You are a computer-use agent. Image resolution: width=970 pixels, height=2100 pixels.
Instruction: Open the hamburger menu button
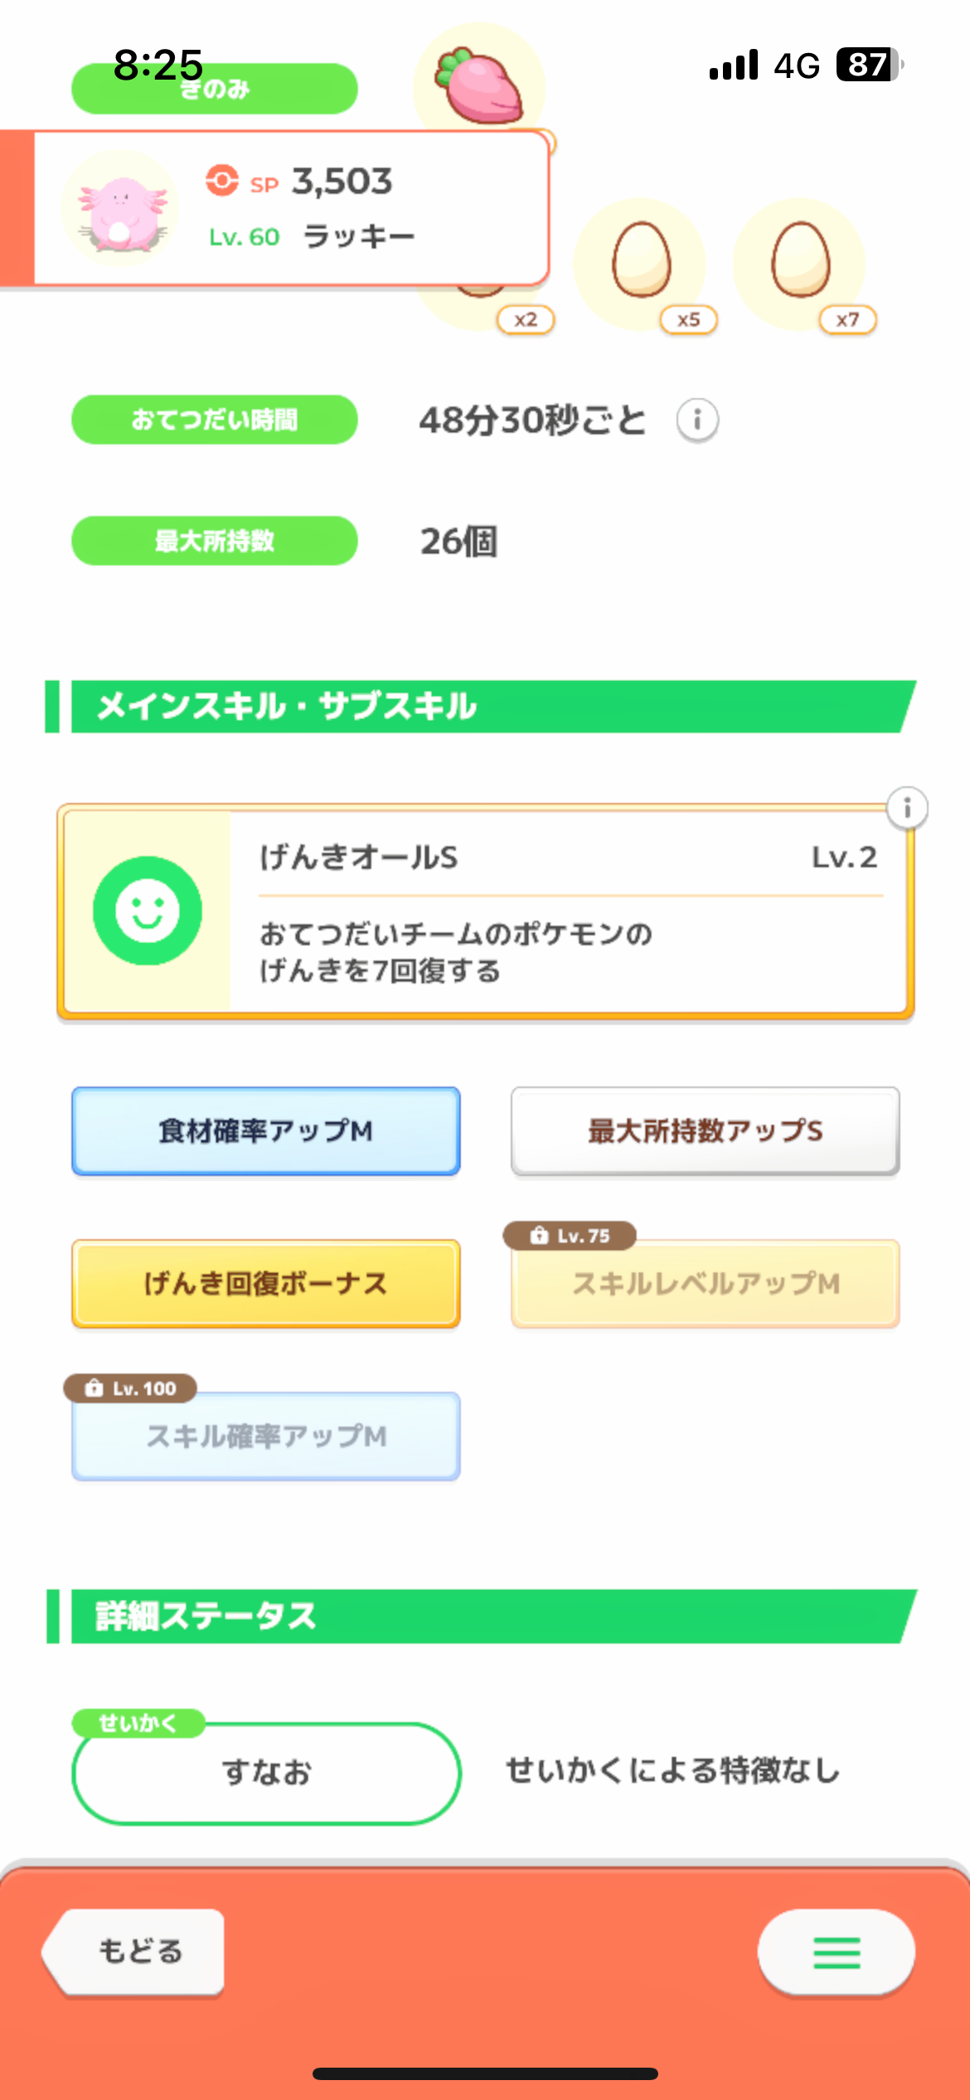tap(836, 1952)
